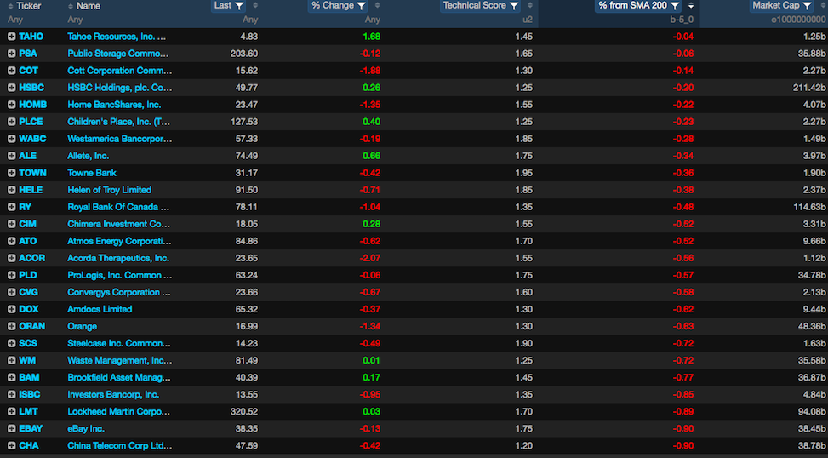Click sort arrows beside Name header

[71, 6]
